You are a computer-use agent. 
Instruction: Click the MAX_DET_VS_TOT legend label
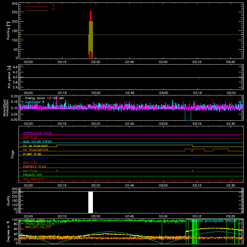pos(38,227)
